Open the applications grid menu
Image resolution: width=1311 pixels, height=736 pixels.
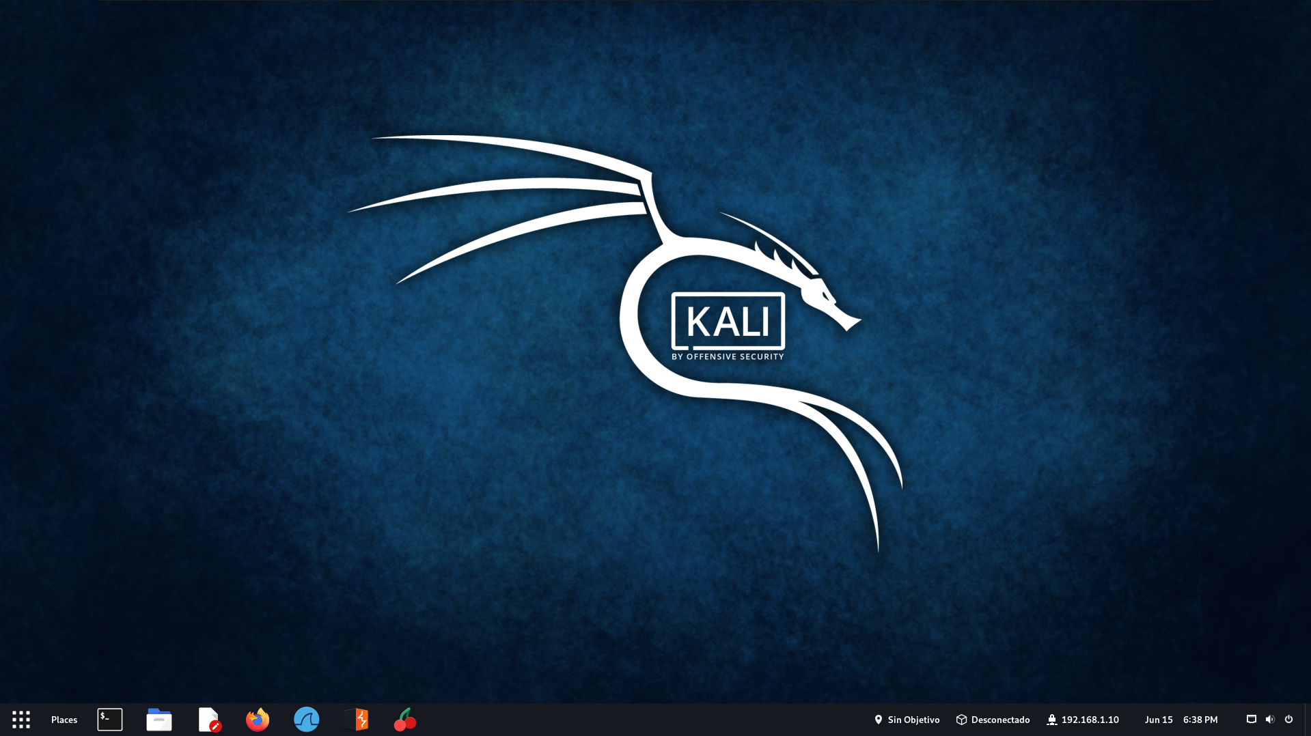21,720
